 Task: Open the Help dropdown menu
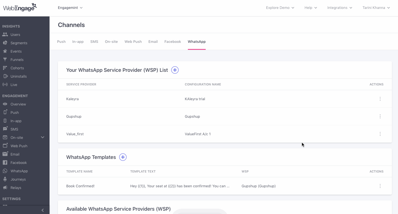pos(311,8)
